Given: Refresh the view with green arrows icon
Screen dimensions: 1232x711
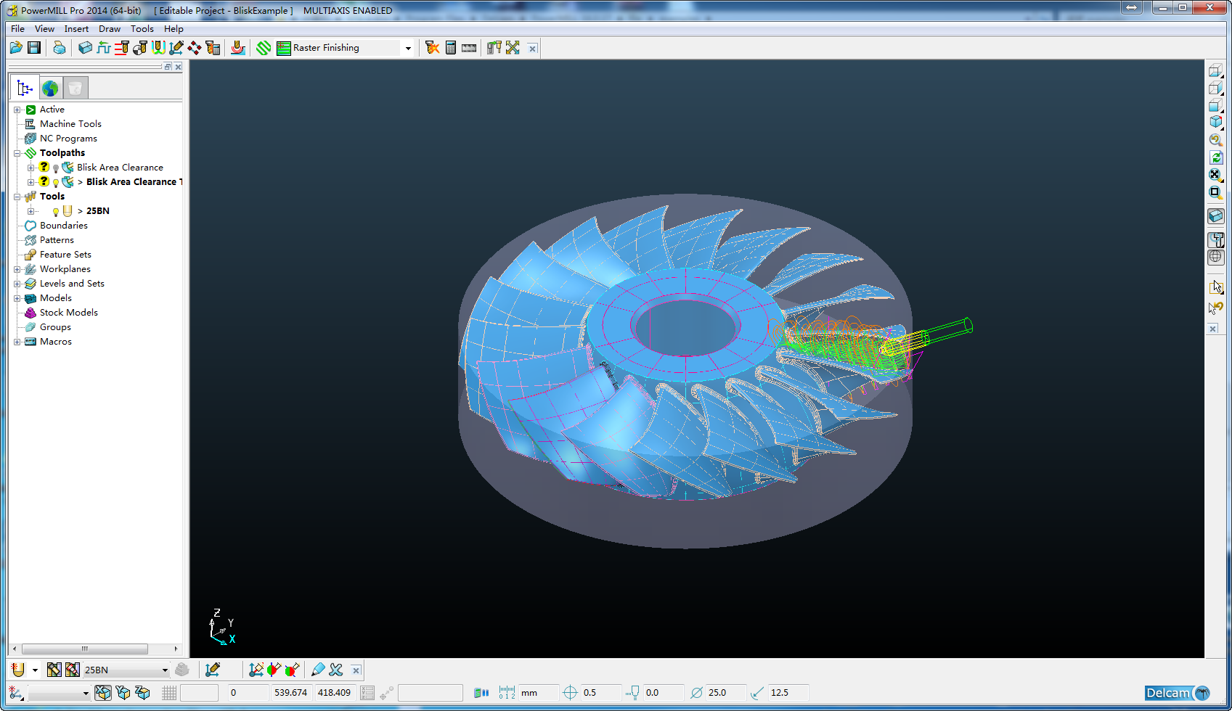Looking at the screenshot, I should [1216, 157].
